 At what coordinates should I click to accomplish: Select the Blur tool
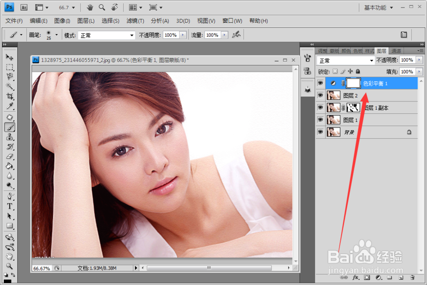tap(9, 176)
